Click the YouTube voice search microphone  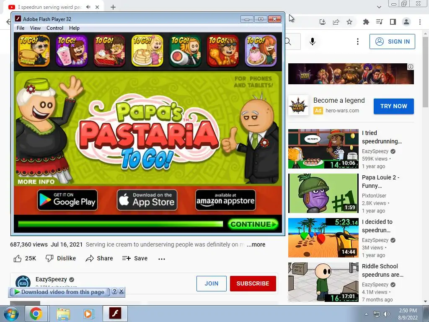[313, 42]
